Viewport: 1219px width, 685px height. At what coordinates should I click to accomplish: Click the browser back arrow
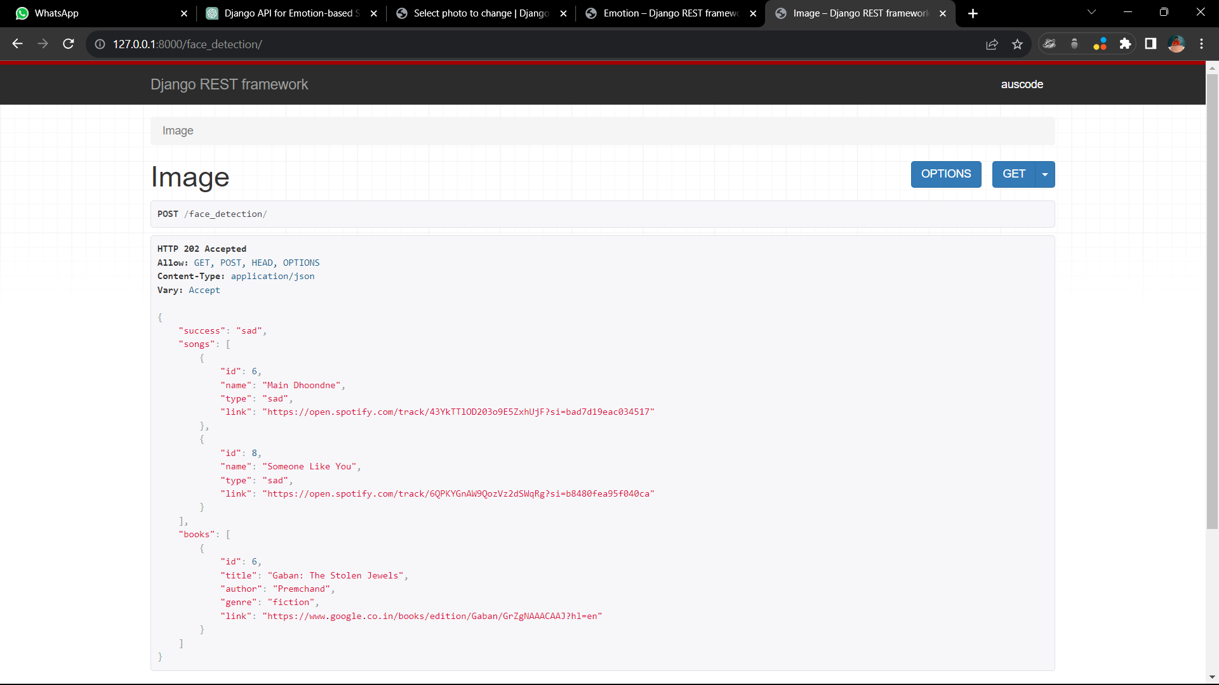point(17,44)
